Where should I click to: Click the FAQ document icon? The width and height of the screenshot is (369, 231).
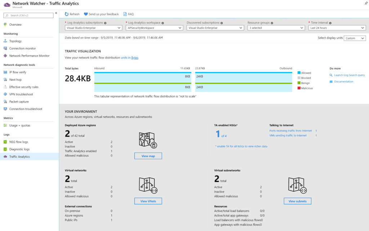click(125, 14)
